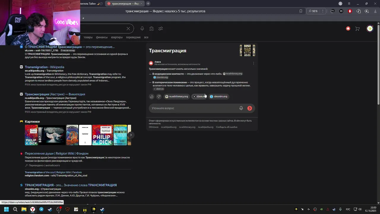380x214 pixels.
Task: Open NVIDIA tray icon
Action: pos(322,209)
